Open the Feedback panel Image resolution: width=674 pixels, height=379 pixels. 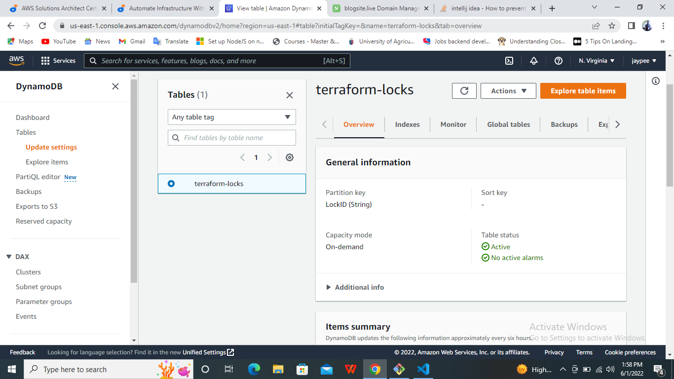tap(23, 352)
